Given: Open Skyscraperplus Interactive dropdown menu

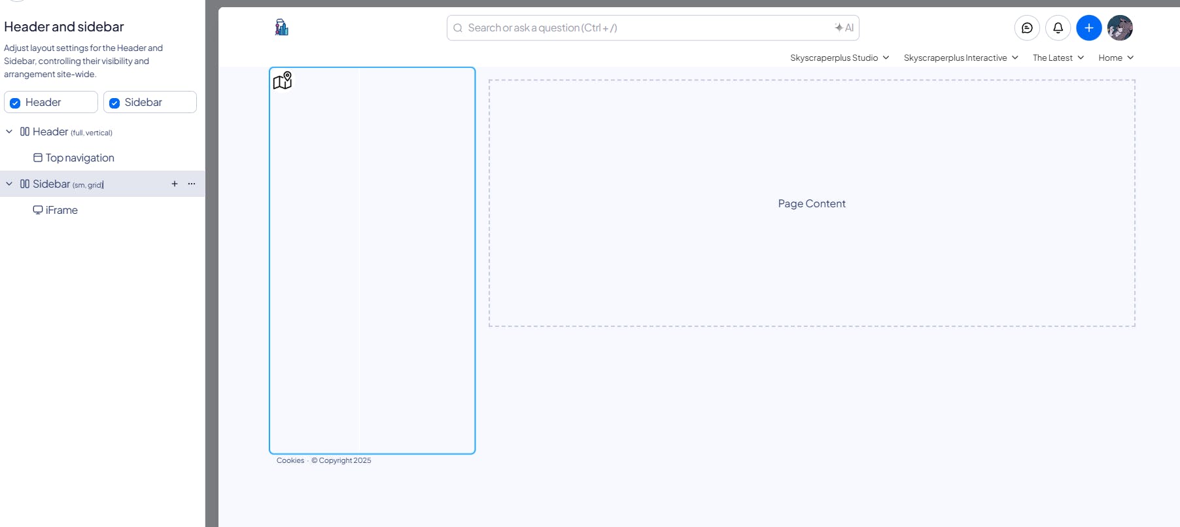Looking at the screenshot, I should click(961, 58).
